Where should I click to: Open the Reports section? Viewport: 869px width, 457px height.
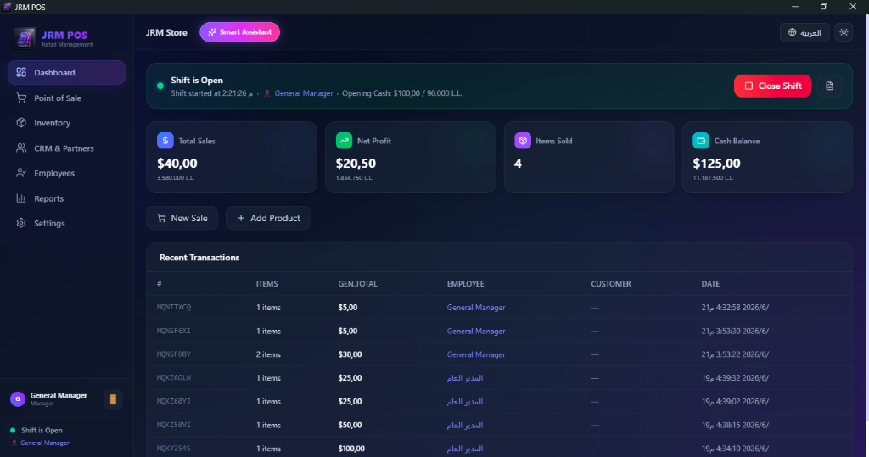66,198
